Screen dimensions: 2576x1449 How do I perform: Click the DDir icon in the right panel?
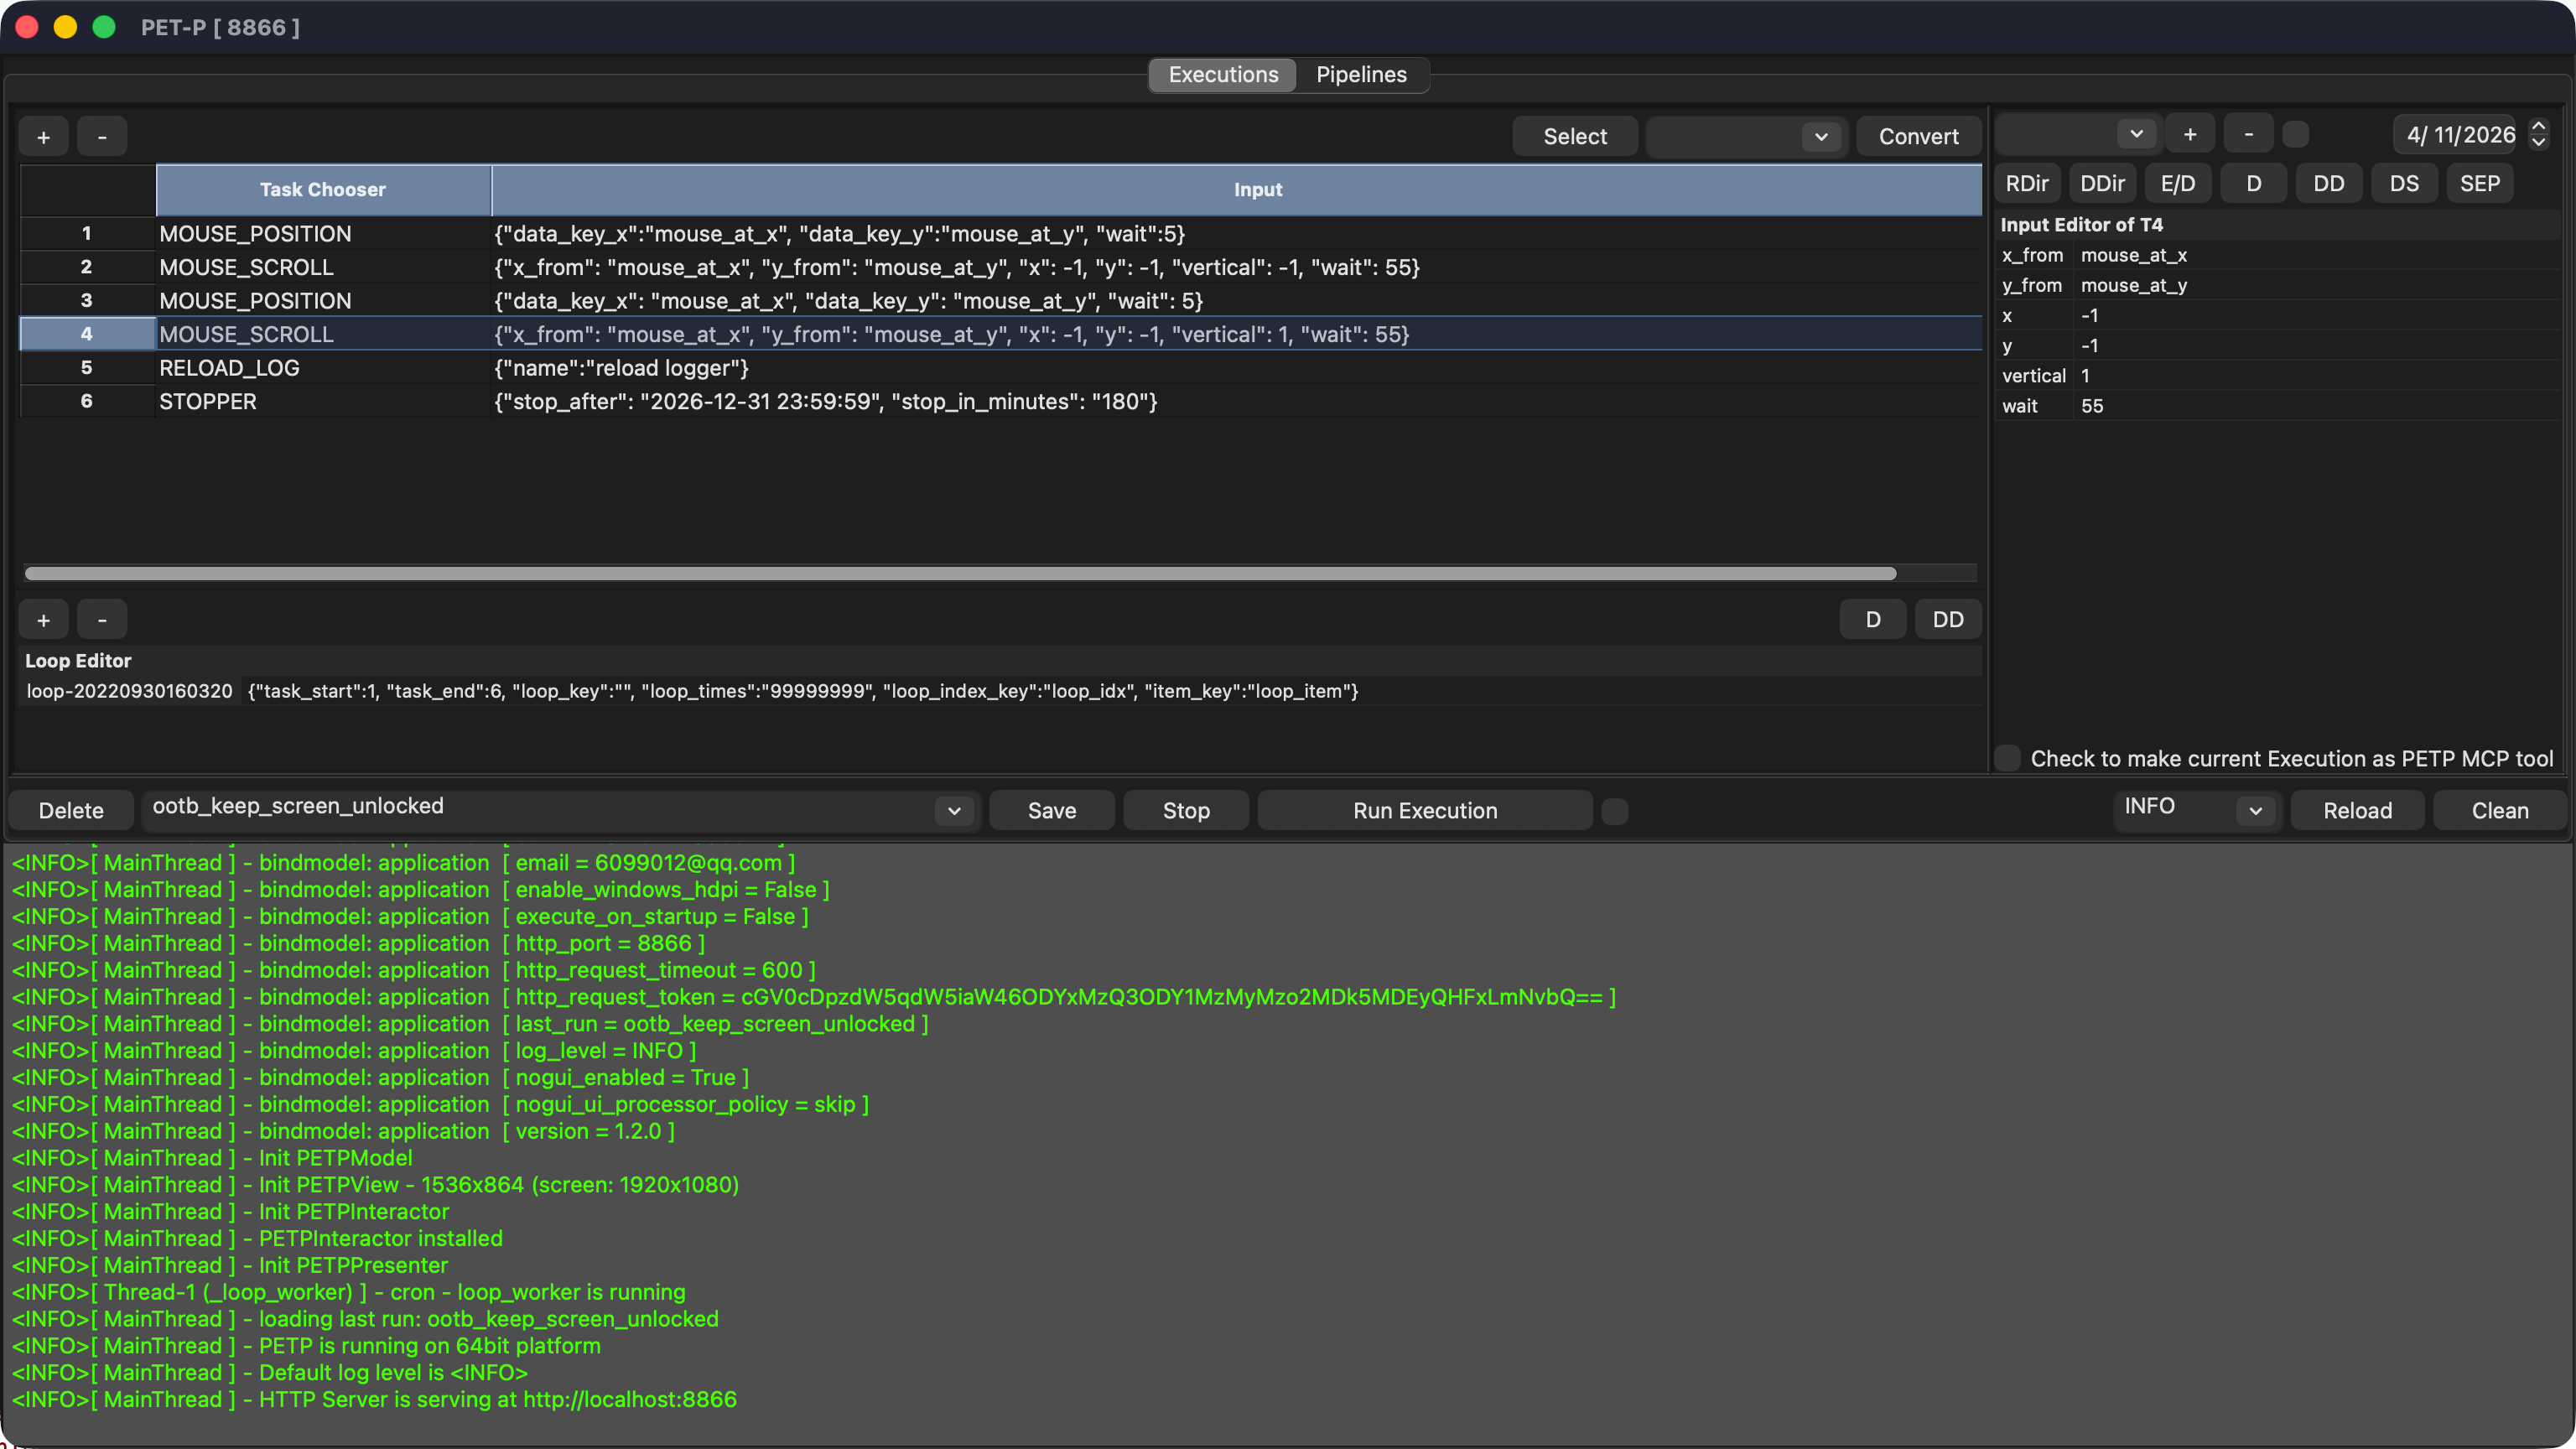[2103, 183]
